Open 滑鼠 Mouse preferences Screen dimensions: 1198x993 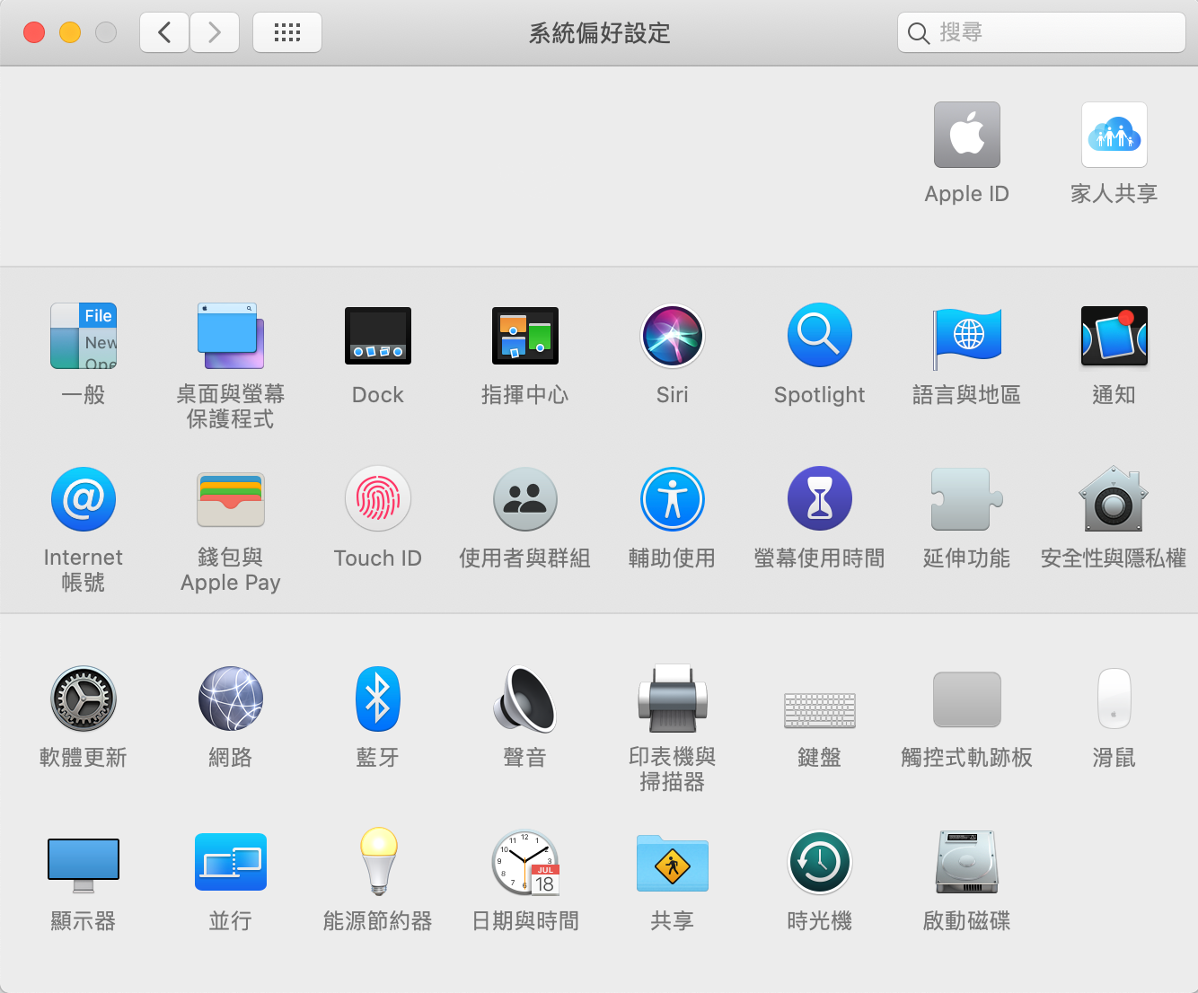[1114, 699]
